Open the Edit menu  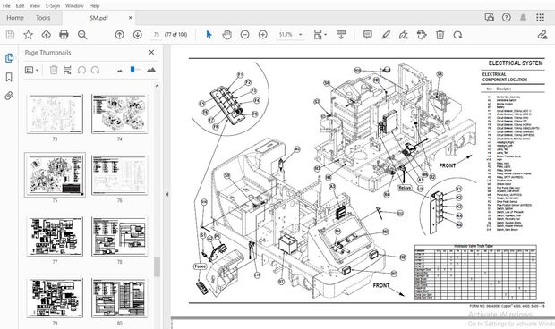(x=21, y=5)
